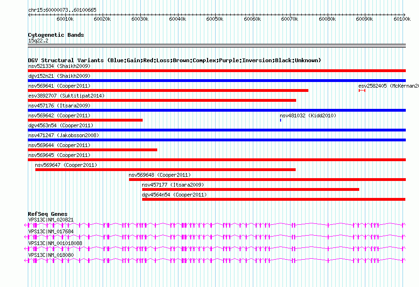Click the nsv457176 (Itsara2009) blue gain bar

[217, 110]
